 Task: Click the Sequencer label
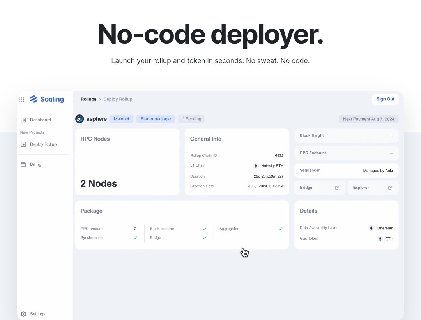pyautogui.click(x=310, y=171)
